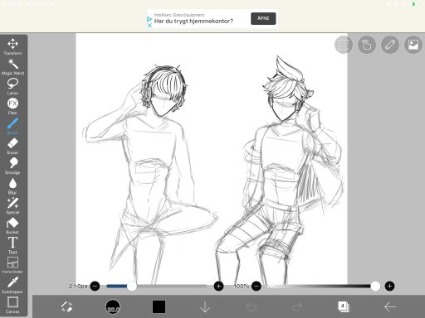Image resolution: width=425 pixels, height=318 pixels.
Task: Toggle the selection area button
Action: point(344,45)
